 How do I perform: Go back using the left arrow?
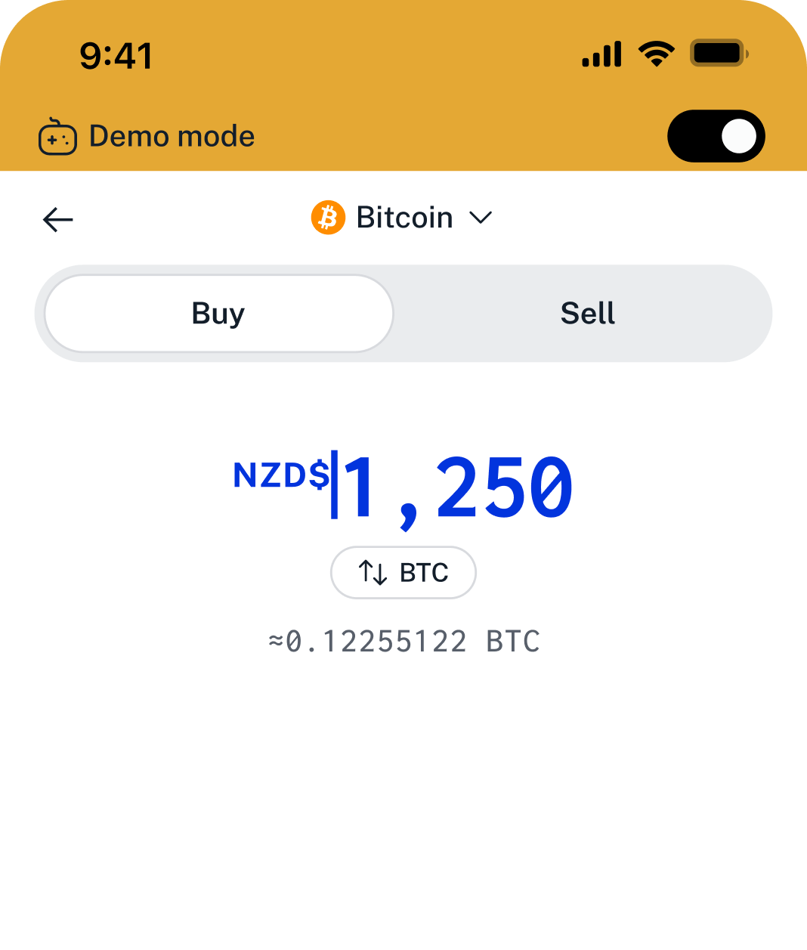click(57, 220)
